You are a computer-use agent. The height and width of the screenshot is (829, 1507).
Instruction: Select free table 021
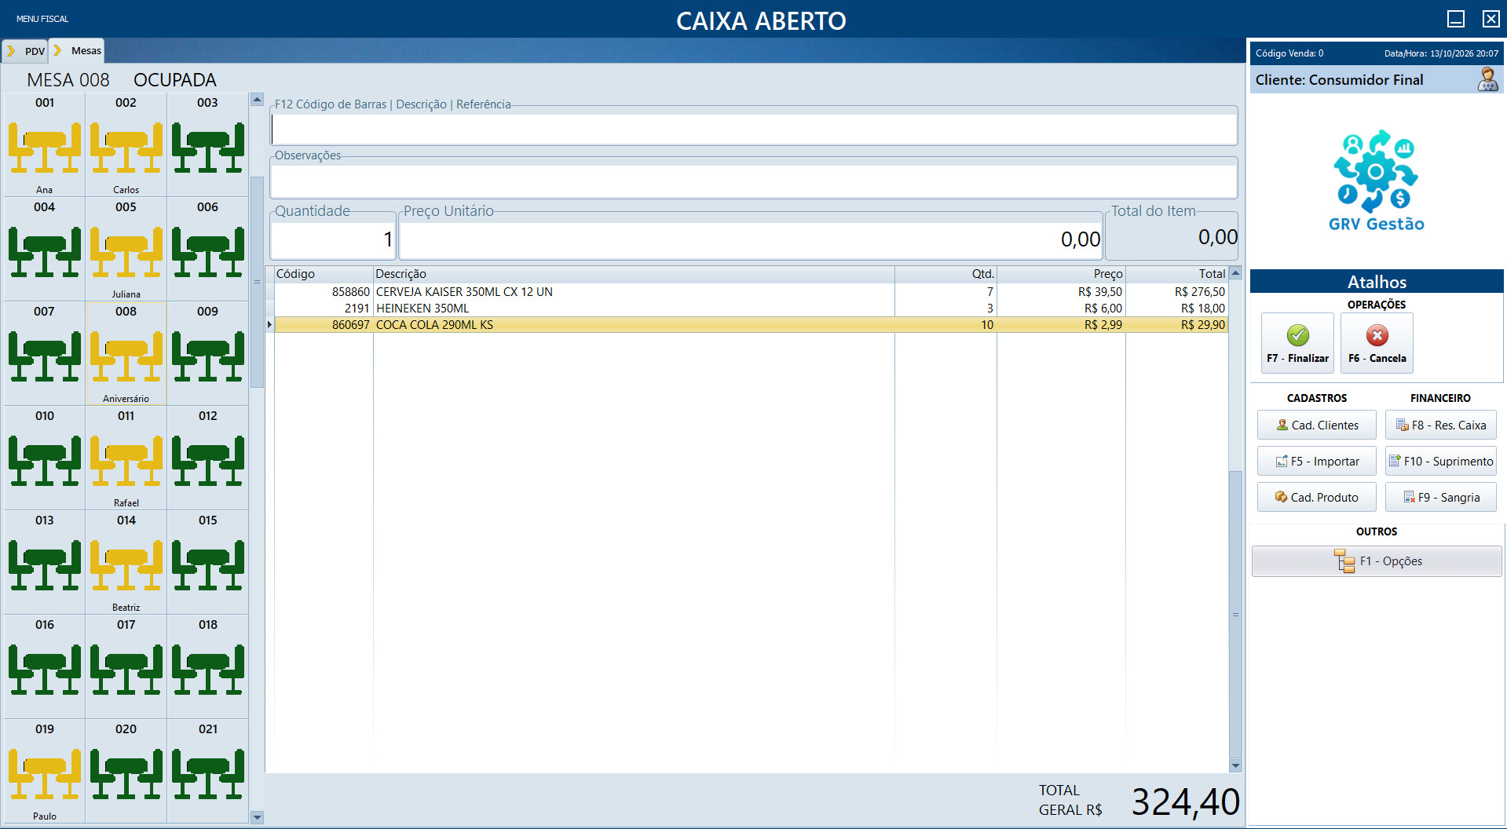[207, 772]
